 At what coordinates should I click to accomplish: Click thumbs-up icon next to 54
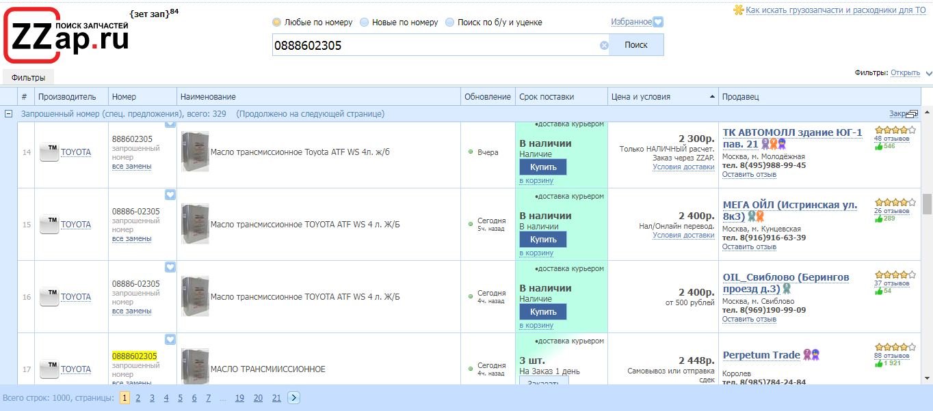[878, 291]
